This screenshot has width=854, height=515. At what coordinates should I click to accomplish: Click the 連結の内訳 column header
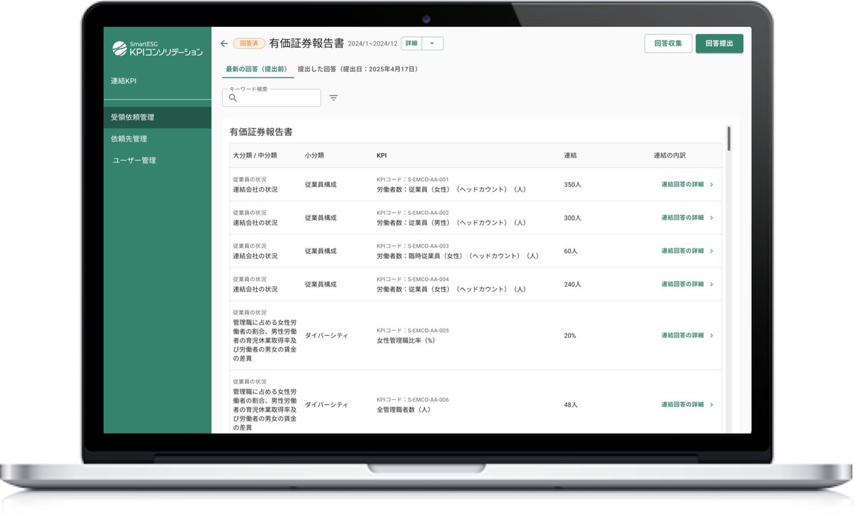(x=670, y=155)
